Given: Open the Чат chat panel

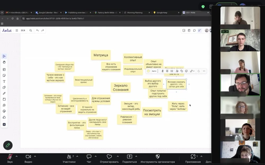Looking at the screenshot, I should 89,159.
